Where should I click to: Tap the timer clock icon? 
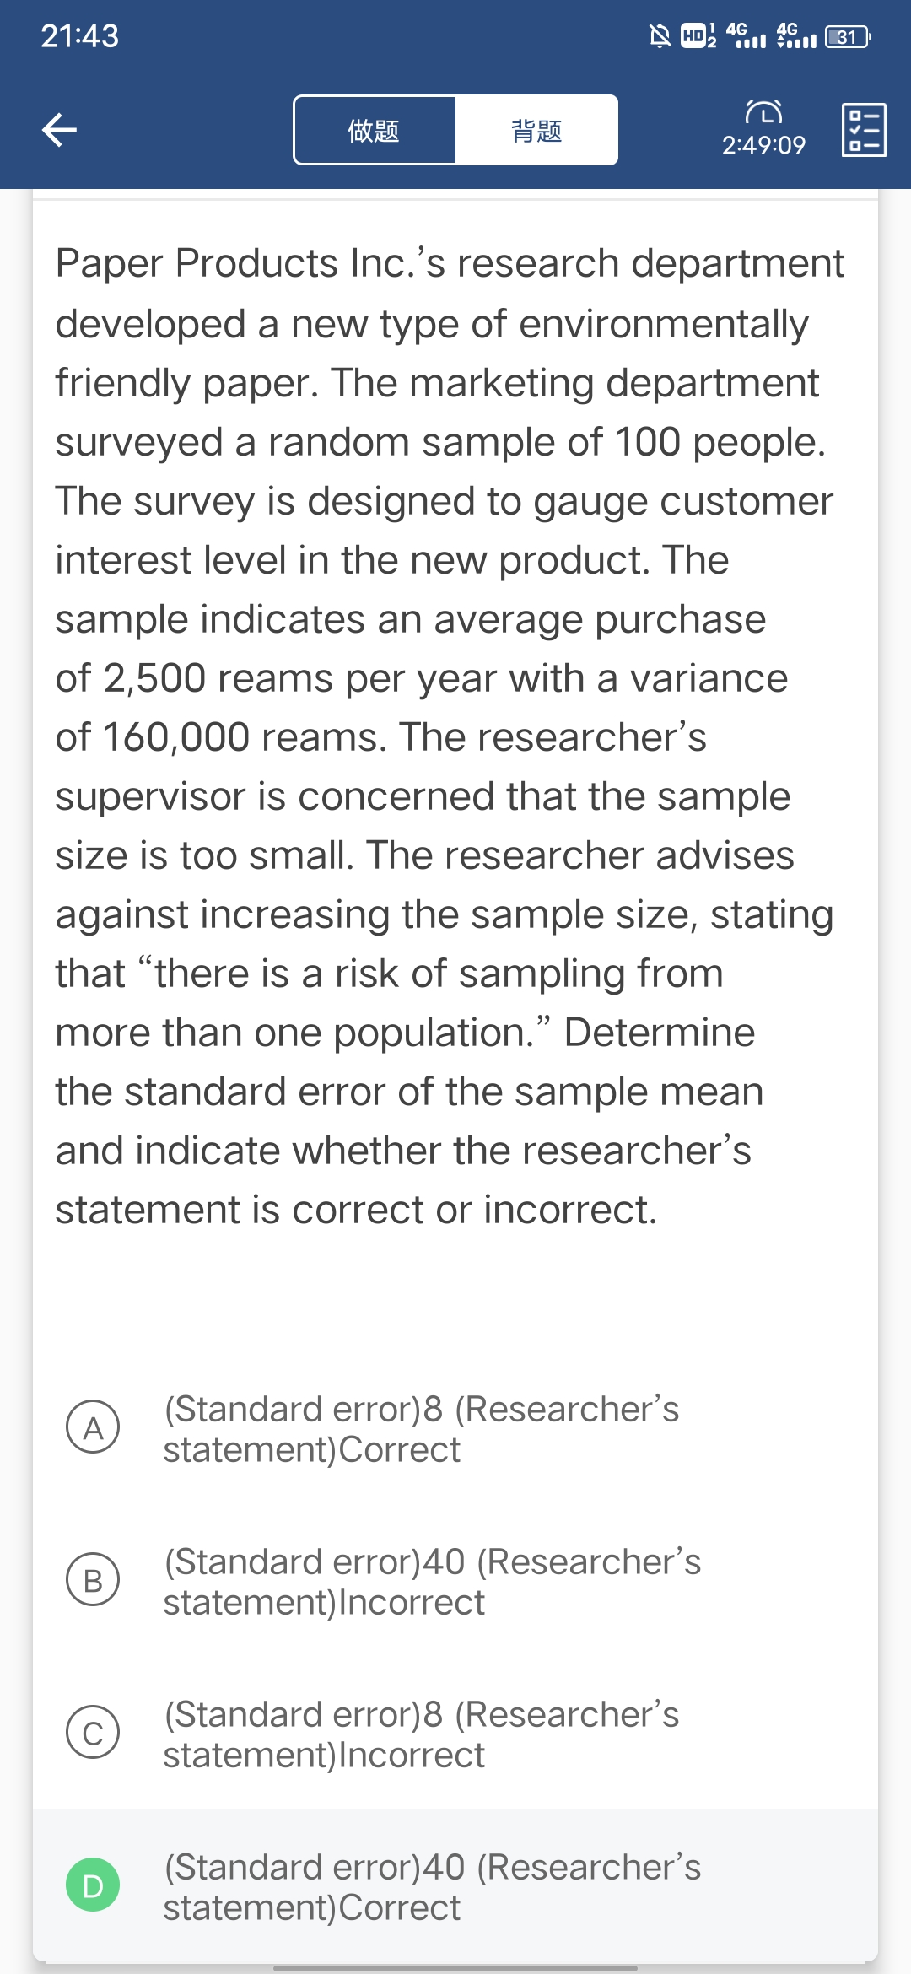[x=763, y=112]
